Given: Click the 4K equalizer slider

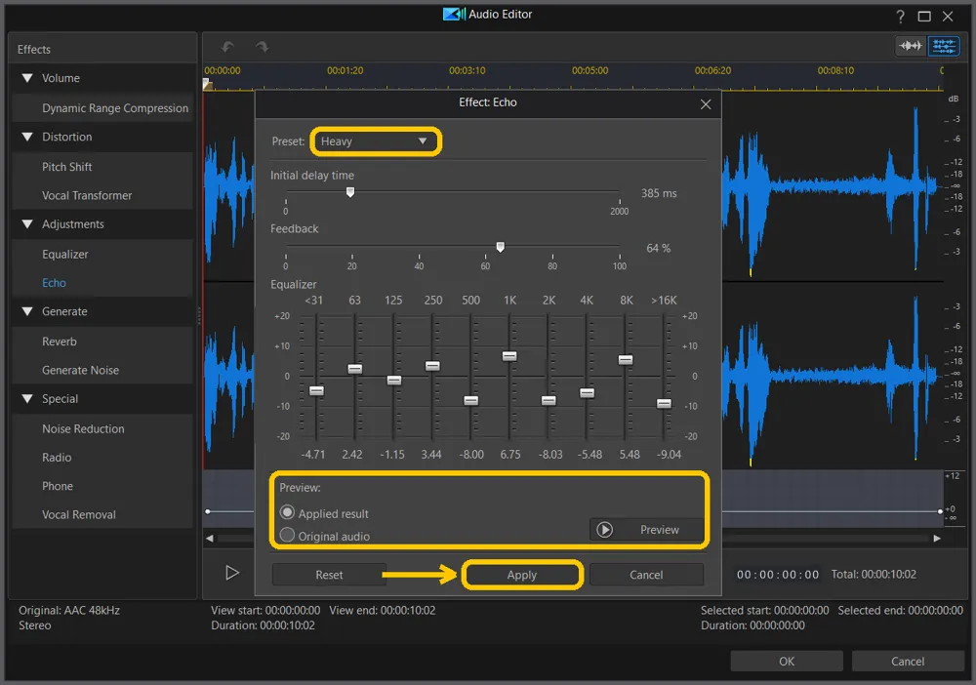Looking at the screenshot, I should click(587, 392).
